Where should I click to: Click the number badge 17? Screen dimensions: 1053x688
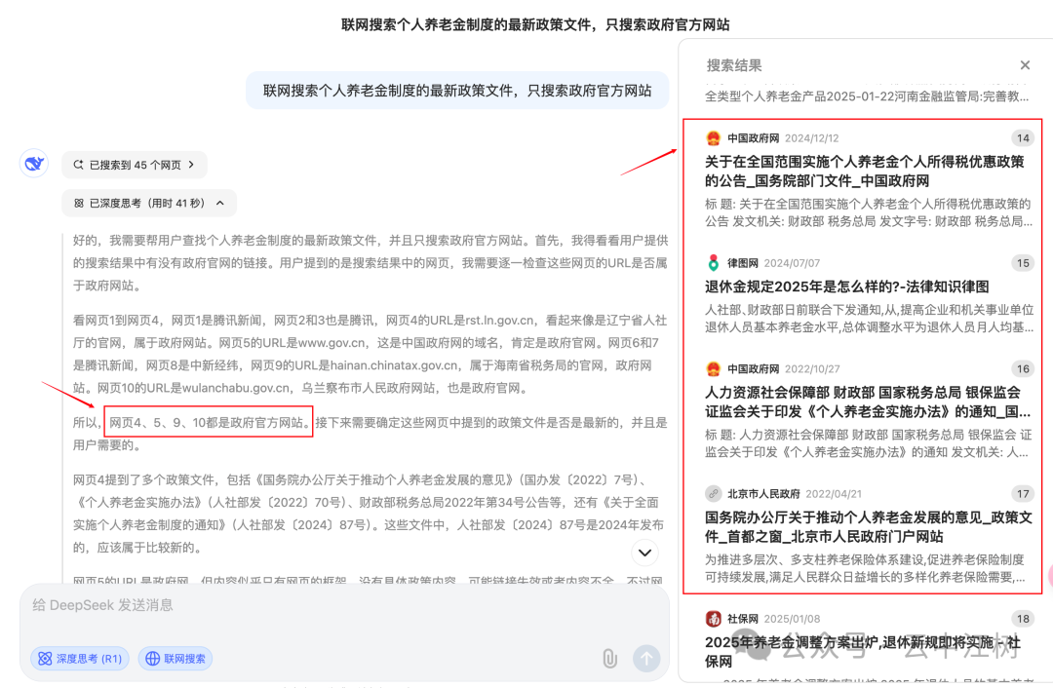click(x=1023, y=494)
